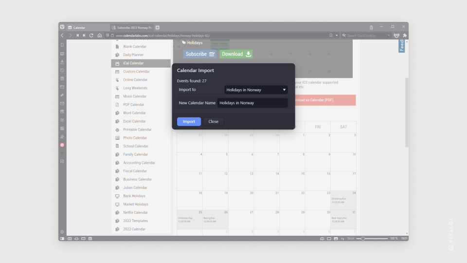Open the History panel clock icon
Image resolution: width=467 pixels, height=263 pixels.
(x=62, y=70)
